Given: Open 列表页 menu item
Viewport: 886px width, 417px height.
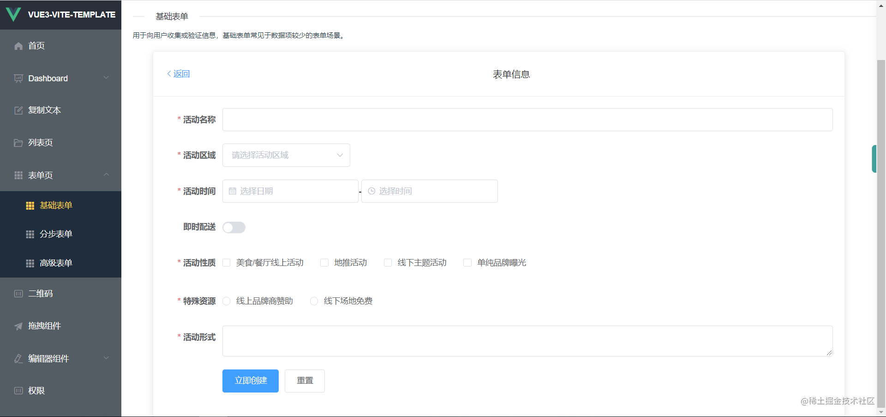Looking at the screenshot, I should pyautogui.click(x=60, y=143).
